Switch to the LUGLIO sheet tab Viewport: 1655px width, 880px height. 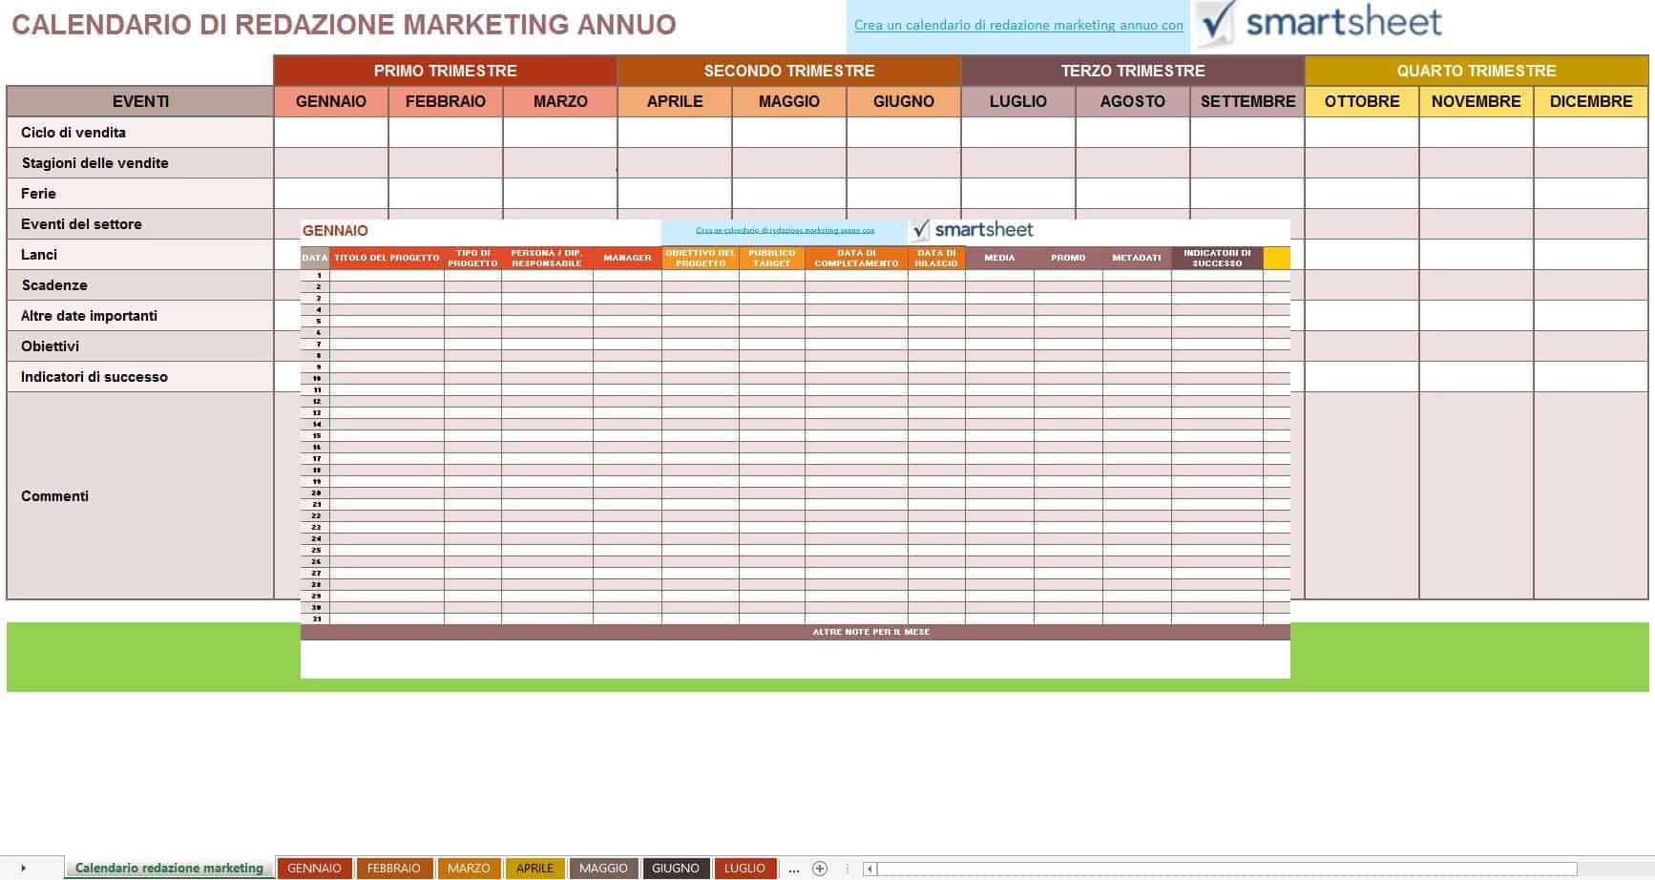[744, 869]
